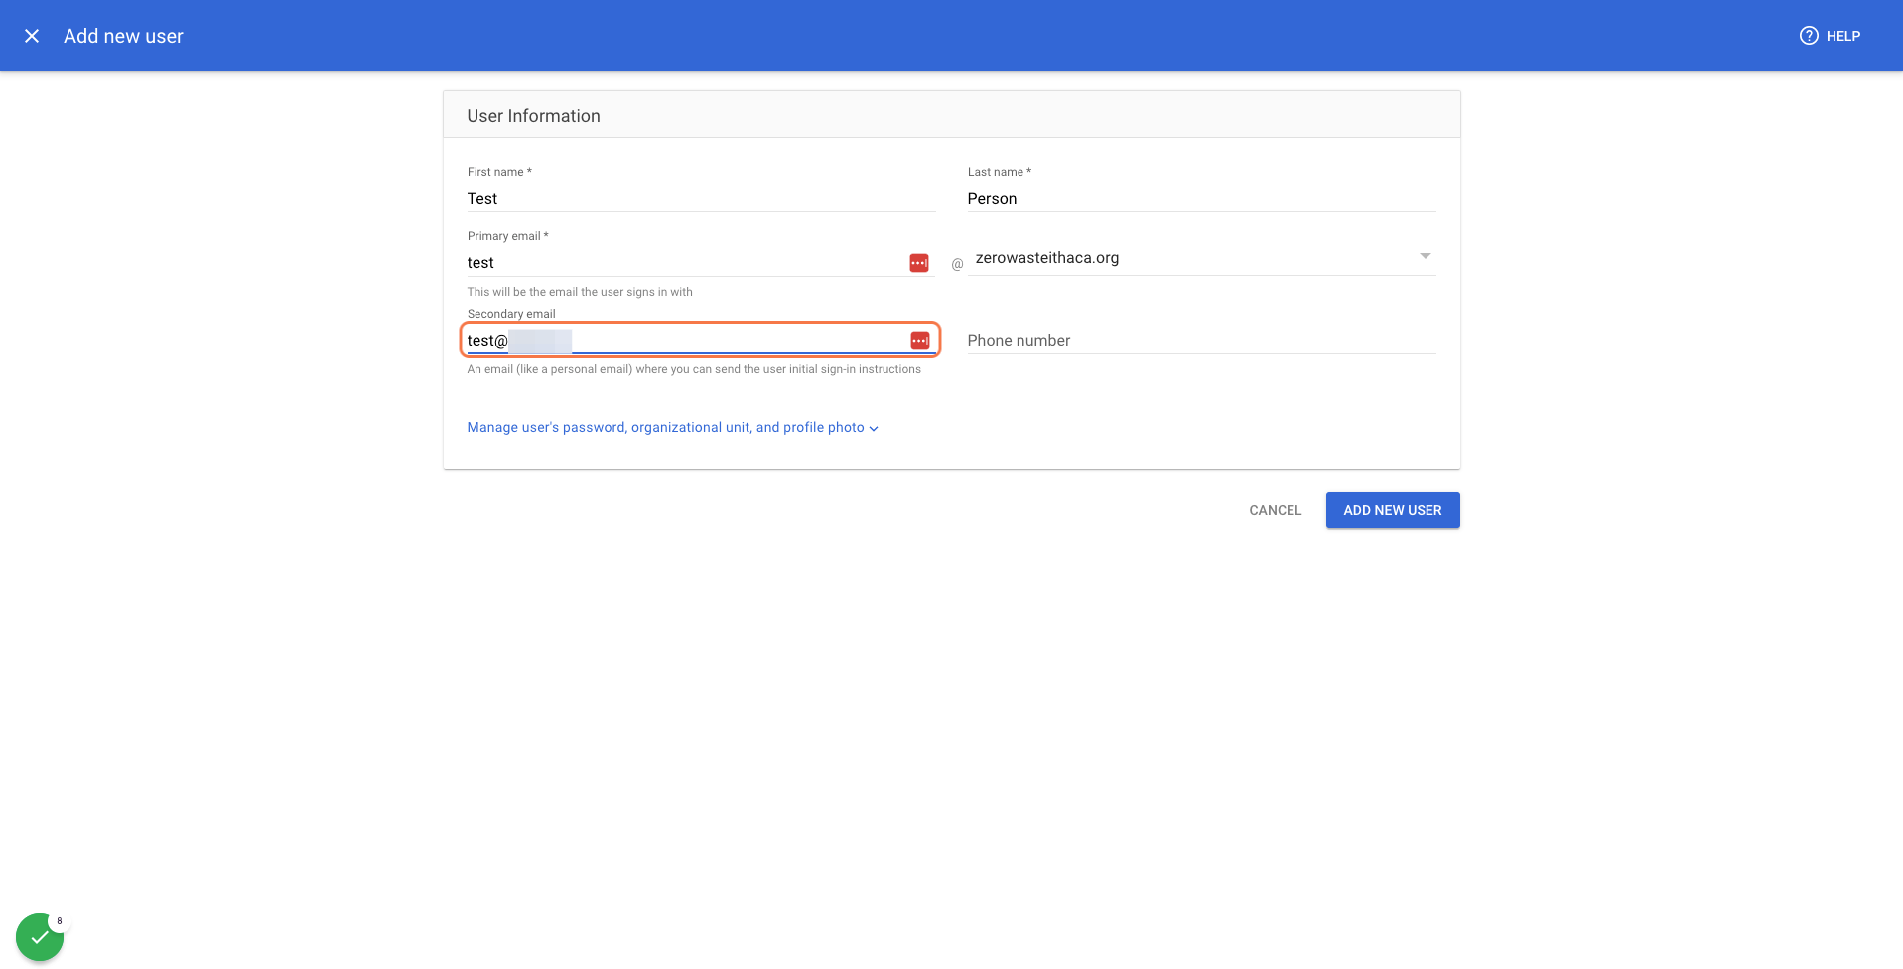The width and height of the screenshot is (1903, 969).
Task: Click the 'Last name *' label
Action: [x=1000, y=172]
